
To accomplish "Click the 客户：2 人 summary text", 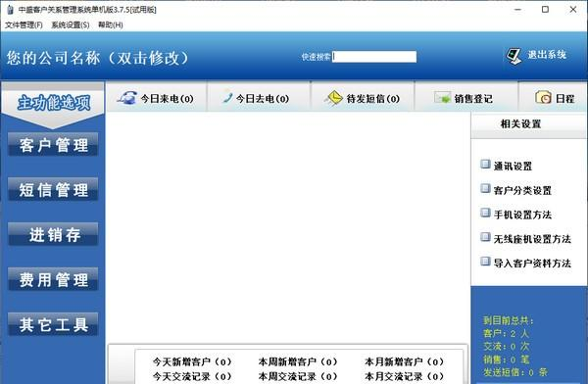I will [506, 333].
